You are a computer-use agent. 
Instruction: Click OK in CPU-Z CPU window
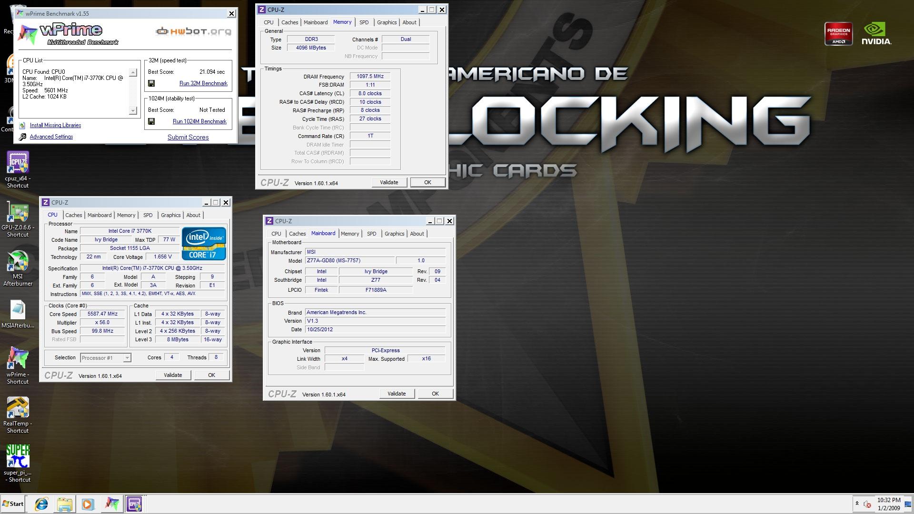[211, 375]
